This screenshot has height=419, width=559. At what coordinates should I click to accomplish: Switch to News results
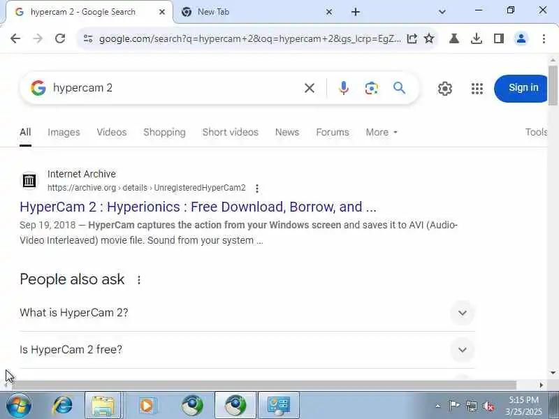coord(287,132)
